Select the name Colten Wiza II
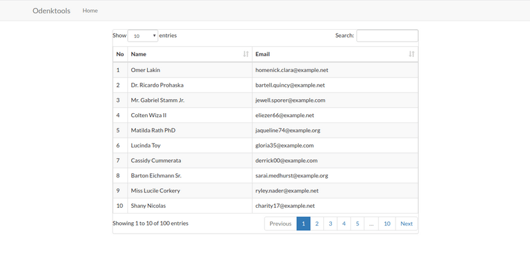This screenshot has height=260, width=530. click(148, 115)
